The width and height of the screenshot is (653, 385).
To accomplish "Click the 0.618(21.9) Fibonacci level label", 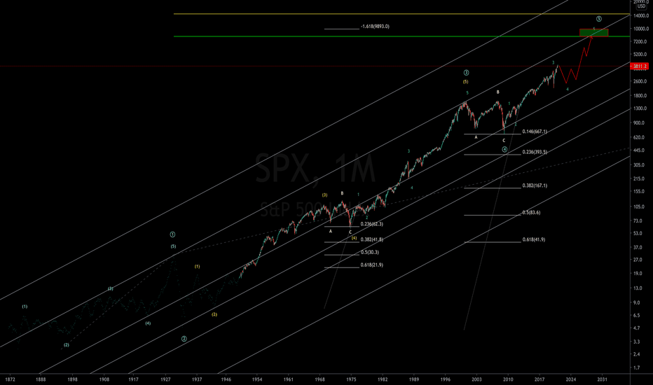I will [372, 265].
